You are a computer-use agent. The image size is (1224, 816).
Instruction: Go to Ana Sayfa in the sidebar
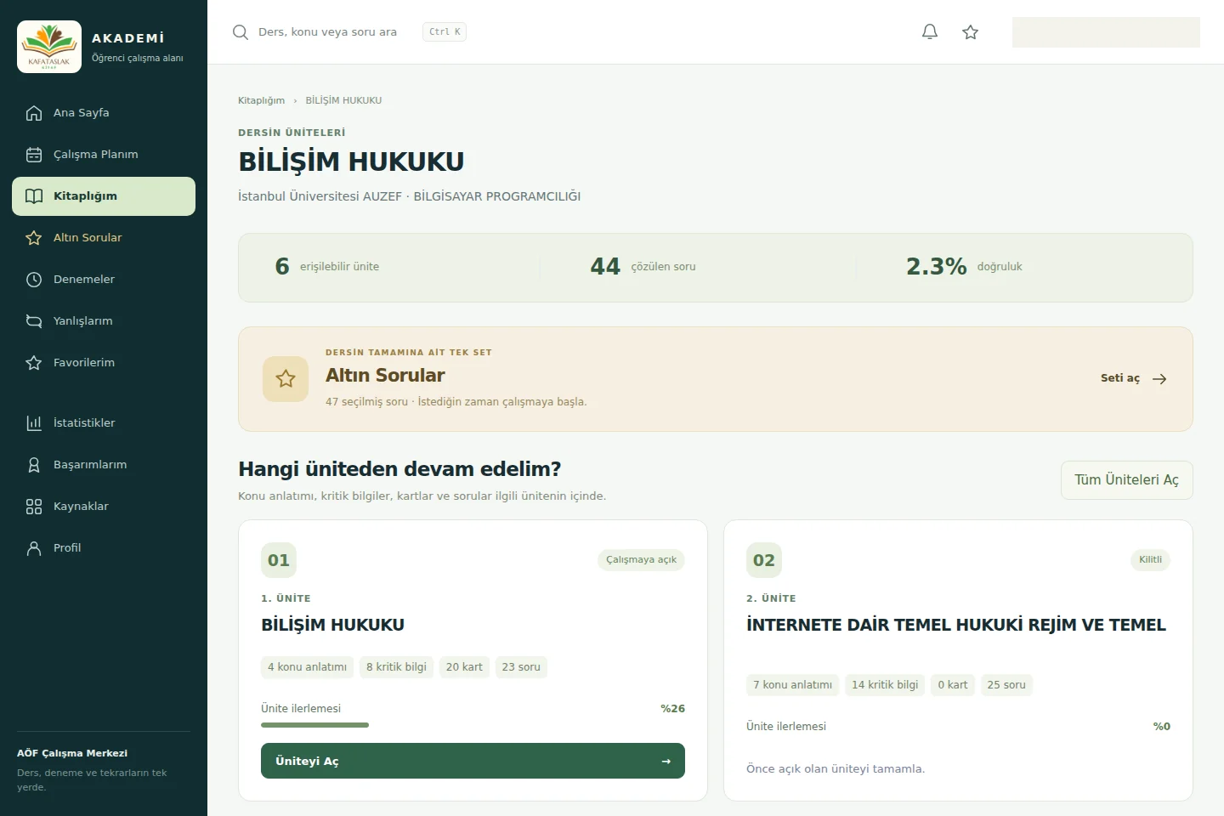pyautogui.click(x=104, y=113)
